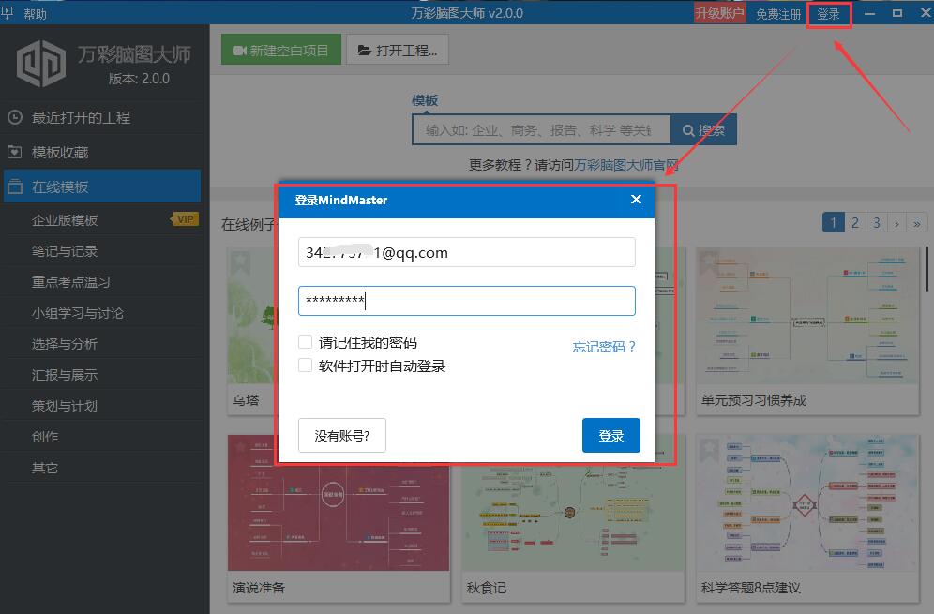Click the email input field in login dialog
Screen dimensions: 934x614
point(466,252)
